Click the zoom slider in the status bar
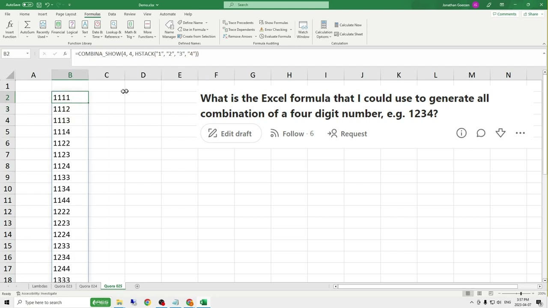The width and height of the screenshot is (548, 308). [x=521, y=293]
